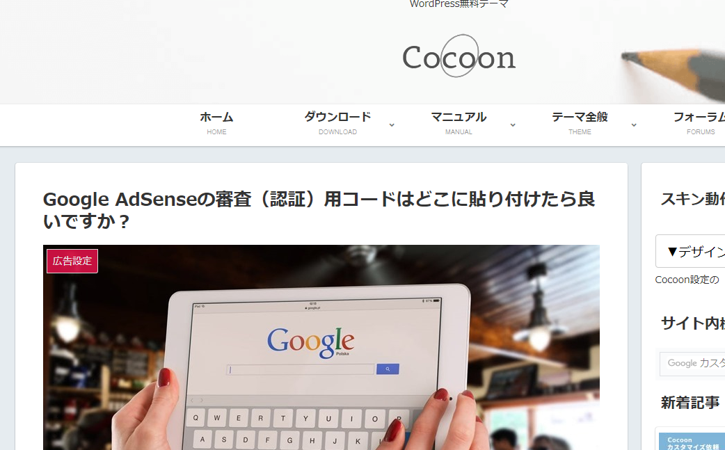Open the tablet Google featured image
725x450 pixels.
coord(321,348)
